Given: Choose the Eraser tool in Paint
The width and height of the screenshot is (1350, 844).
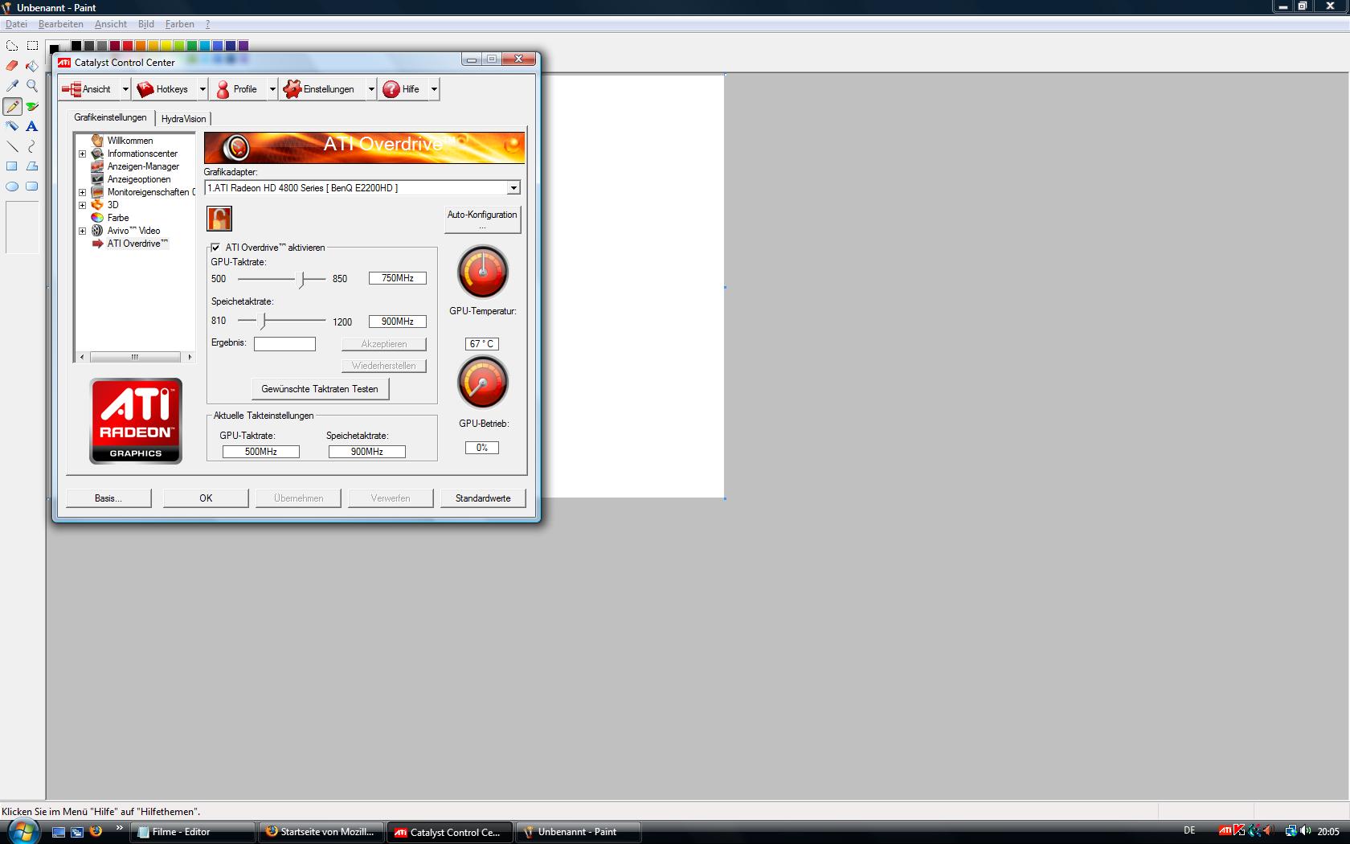Looking at the screenshot, I should click(12, 66).
